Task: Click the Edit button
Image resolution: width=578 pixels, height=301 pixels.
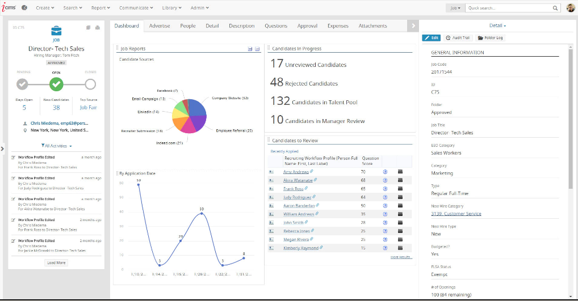Action: (432, 38)
